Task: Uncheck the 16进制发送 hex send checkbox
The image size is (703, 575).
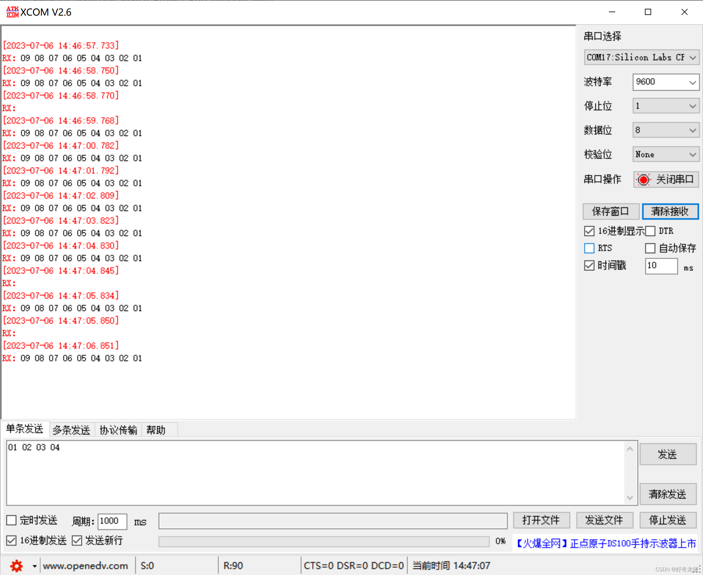Action: coord(11,541)
